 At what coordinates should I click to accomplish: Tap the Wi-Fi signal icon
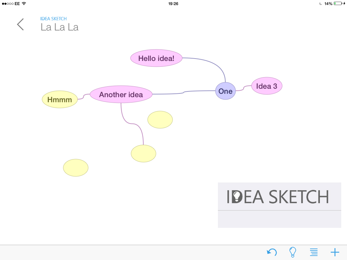point(24,3)
